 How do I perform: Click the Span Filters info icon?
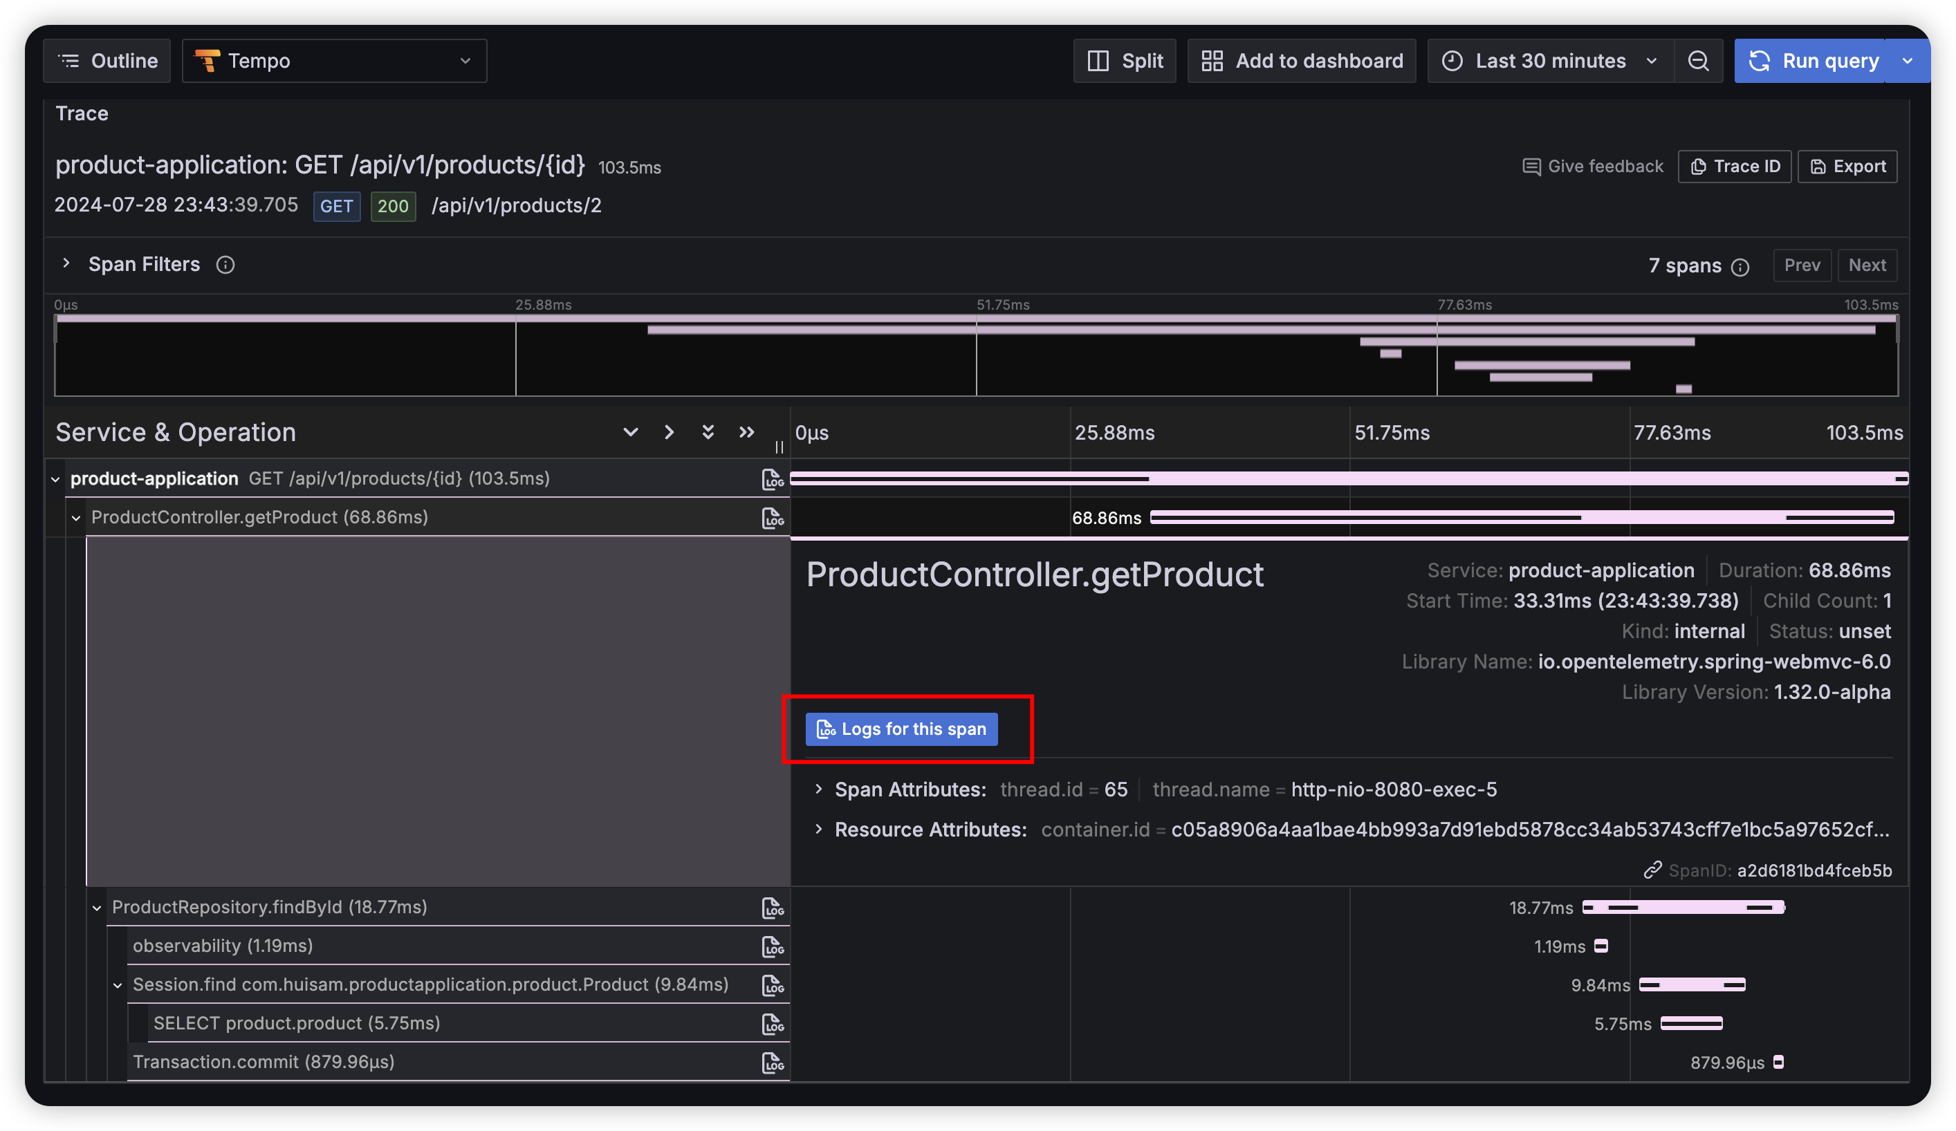[x=225, y=265]
